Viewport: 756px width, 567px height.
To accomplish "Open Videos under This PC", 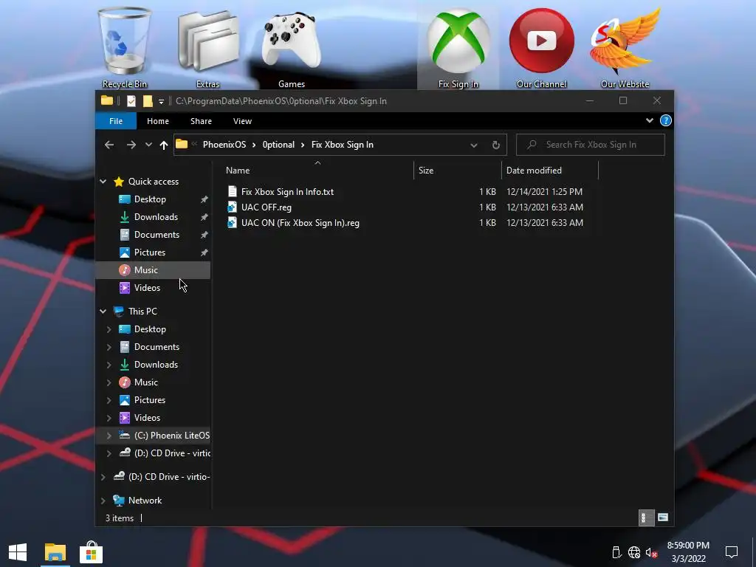I will click(147, 418).
